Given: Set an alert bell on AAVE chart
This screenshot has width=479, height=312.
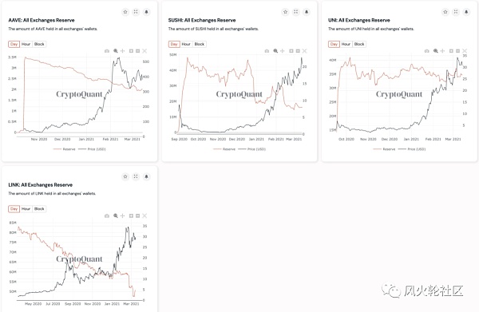Looking at the screenshot, I should 146,12.
